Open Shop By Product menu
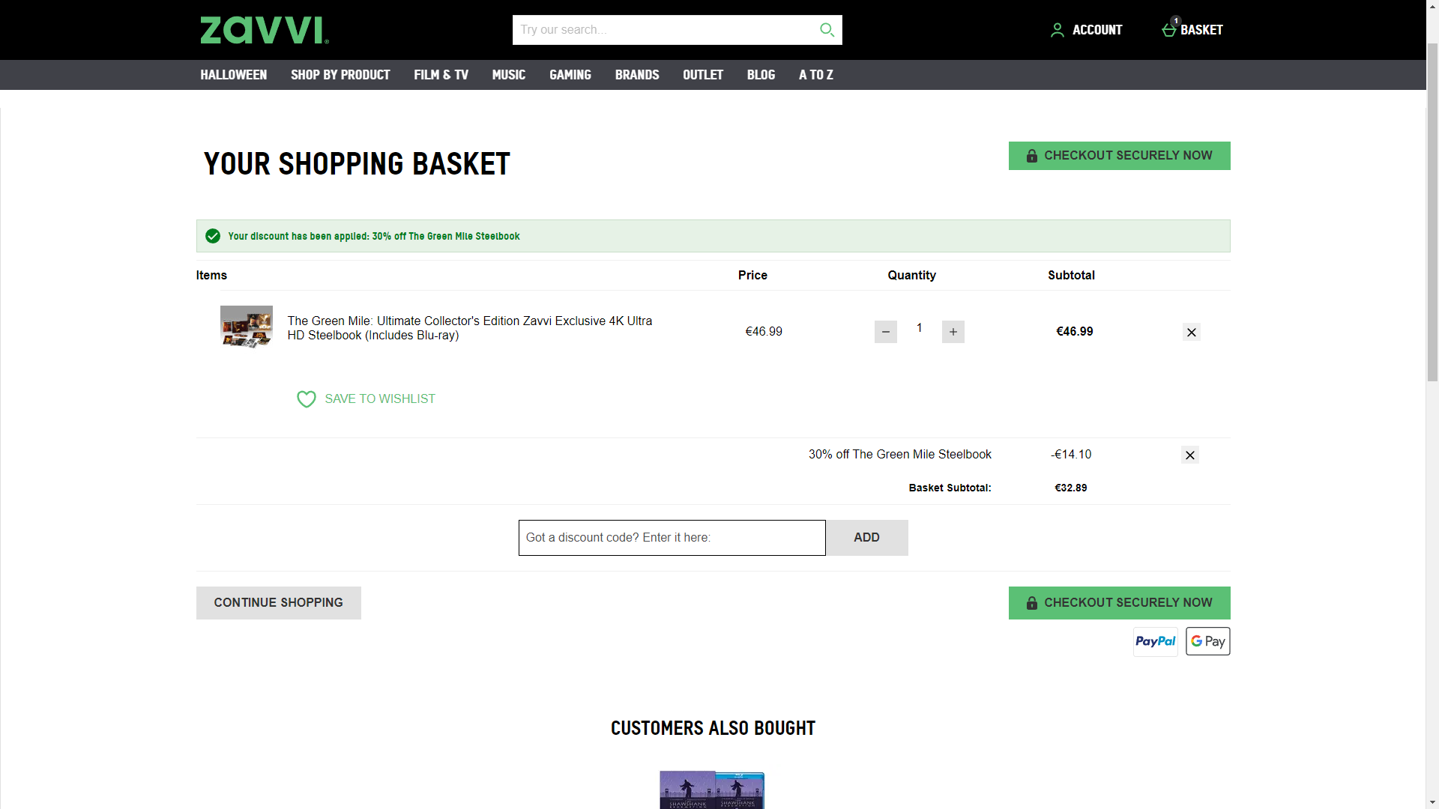Screen dimensions: 1439x809 click(340, 75)
